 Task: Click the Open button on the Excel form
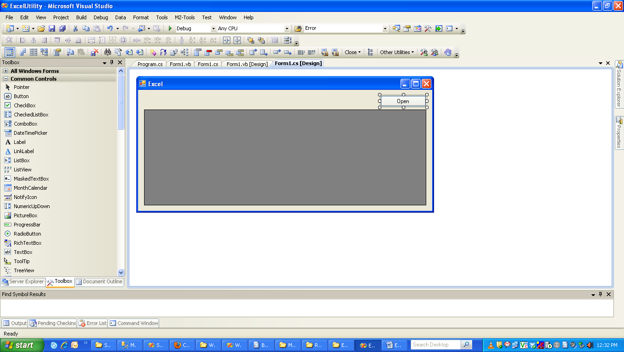[402, 101]
